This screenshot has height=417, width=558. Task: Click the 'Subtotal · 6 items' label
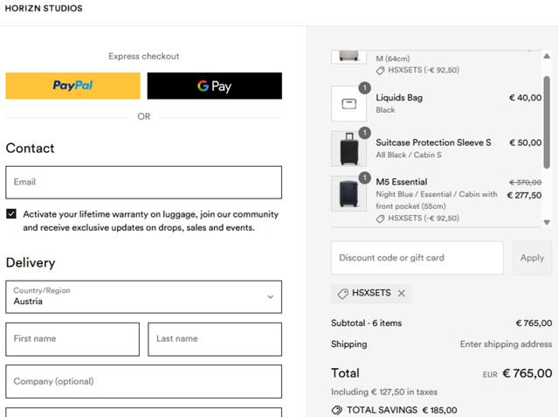click(x=366, y=323)
